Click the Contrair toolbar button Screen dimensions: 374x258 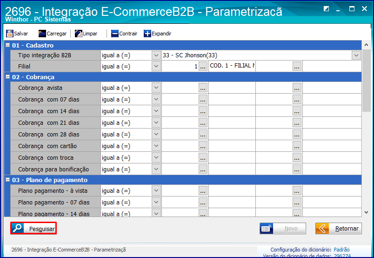[x=124, y=34]
